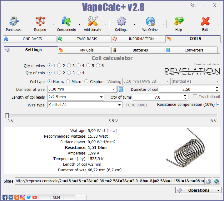Expand the Purchases dropdown arrow
Screen dimensions: 224x201
point(27,24)
